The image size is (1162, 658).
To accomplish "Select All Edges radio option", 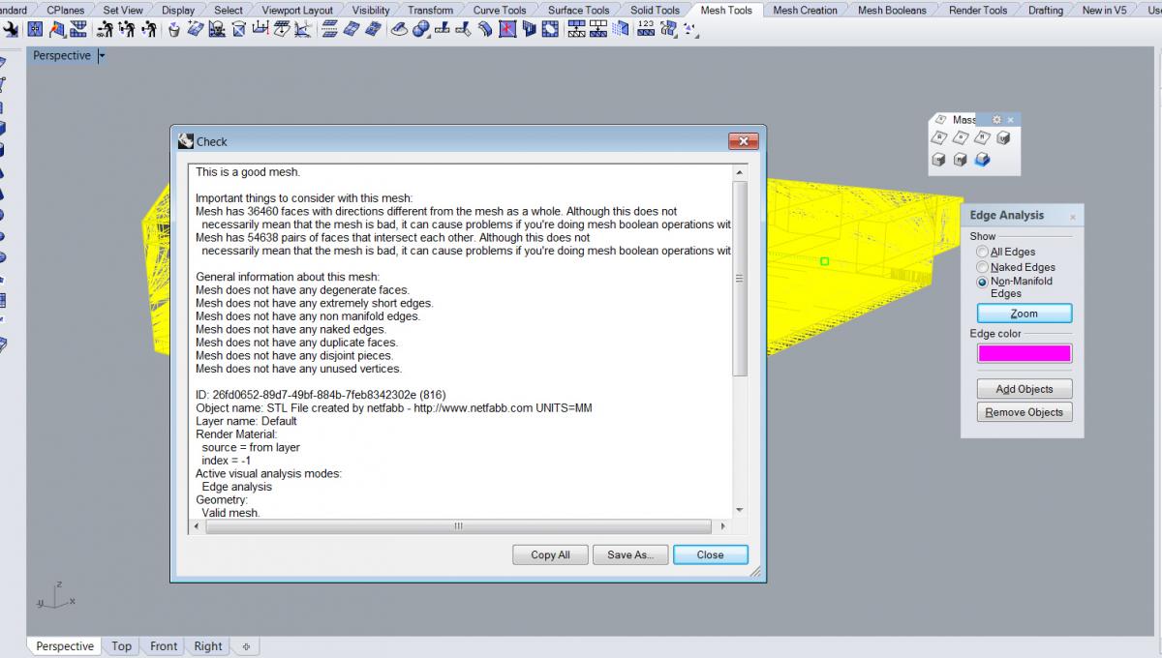I will pyautogui.click(x=982, y=252).
